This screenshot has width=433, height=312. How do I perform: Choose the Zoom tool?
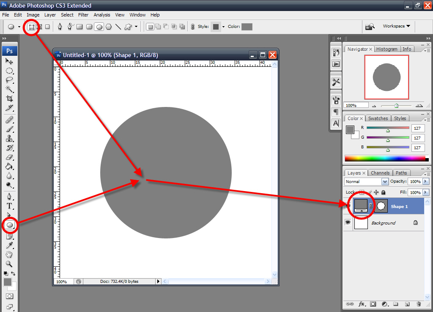(9, 264)
